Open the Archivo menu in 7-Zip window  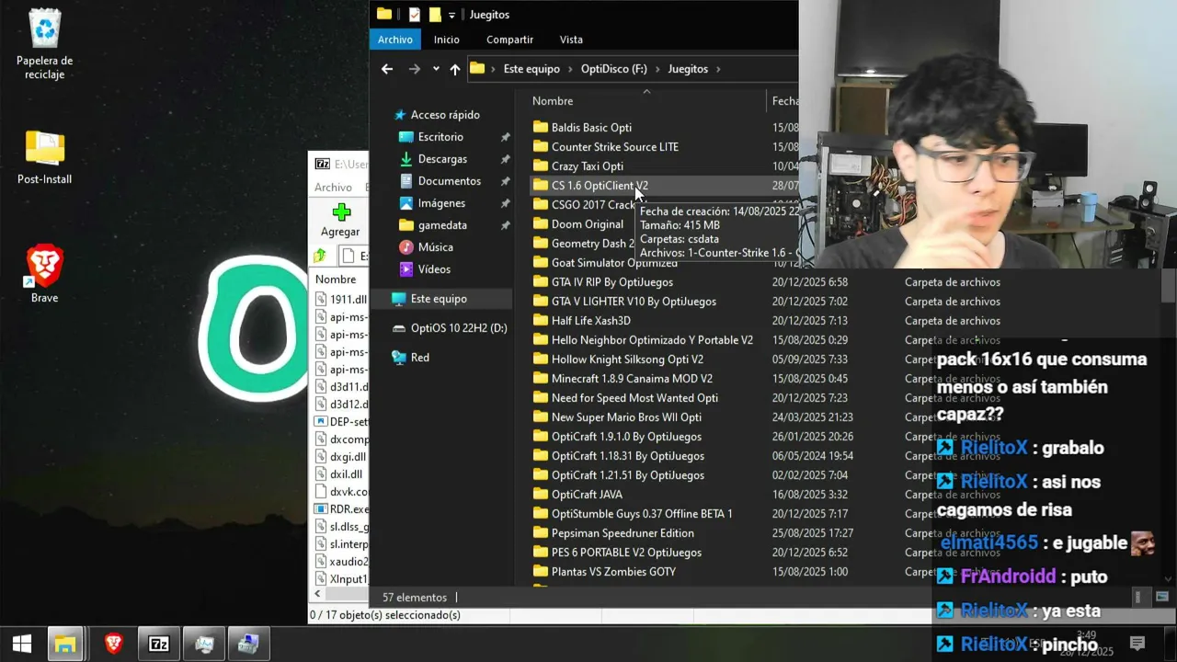pyautogui.click(x=333, y=187)
